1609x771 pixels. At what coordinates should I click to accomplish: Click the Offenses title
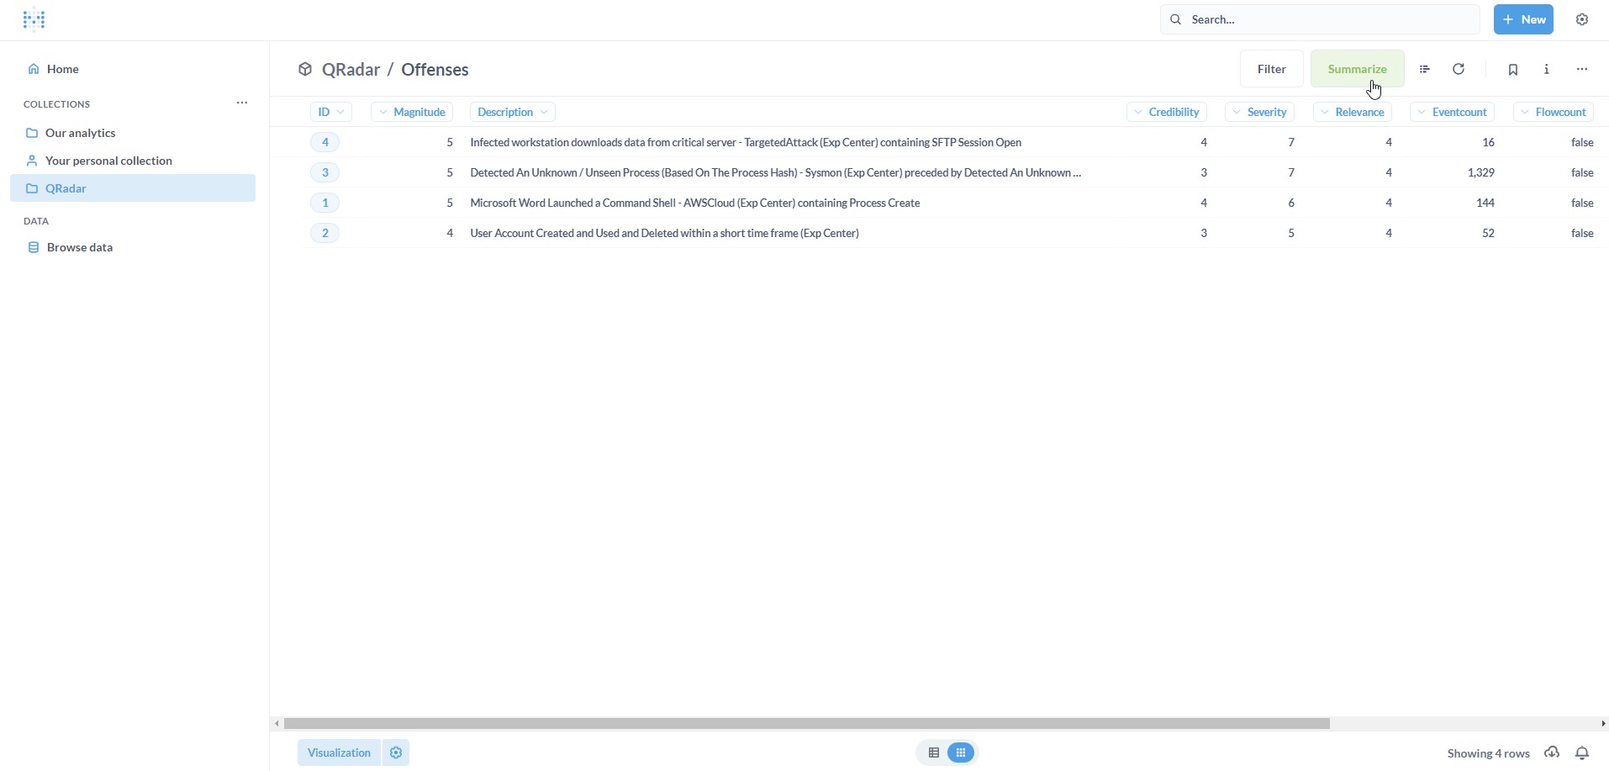tap(435, 70)
